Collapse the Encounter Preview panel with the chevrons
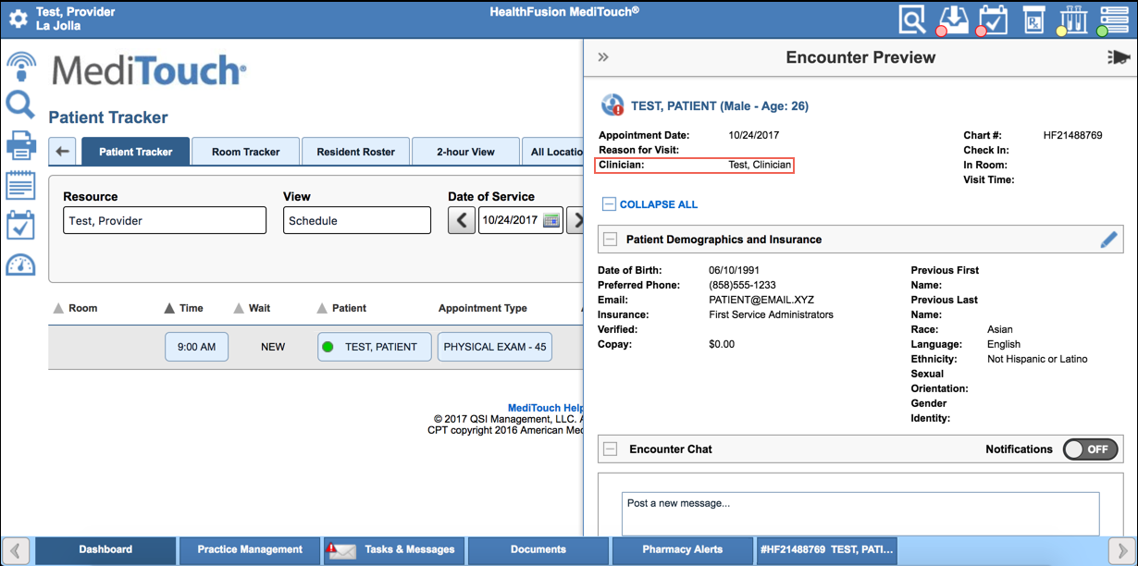 coord(603,57)
